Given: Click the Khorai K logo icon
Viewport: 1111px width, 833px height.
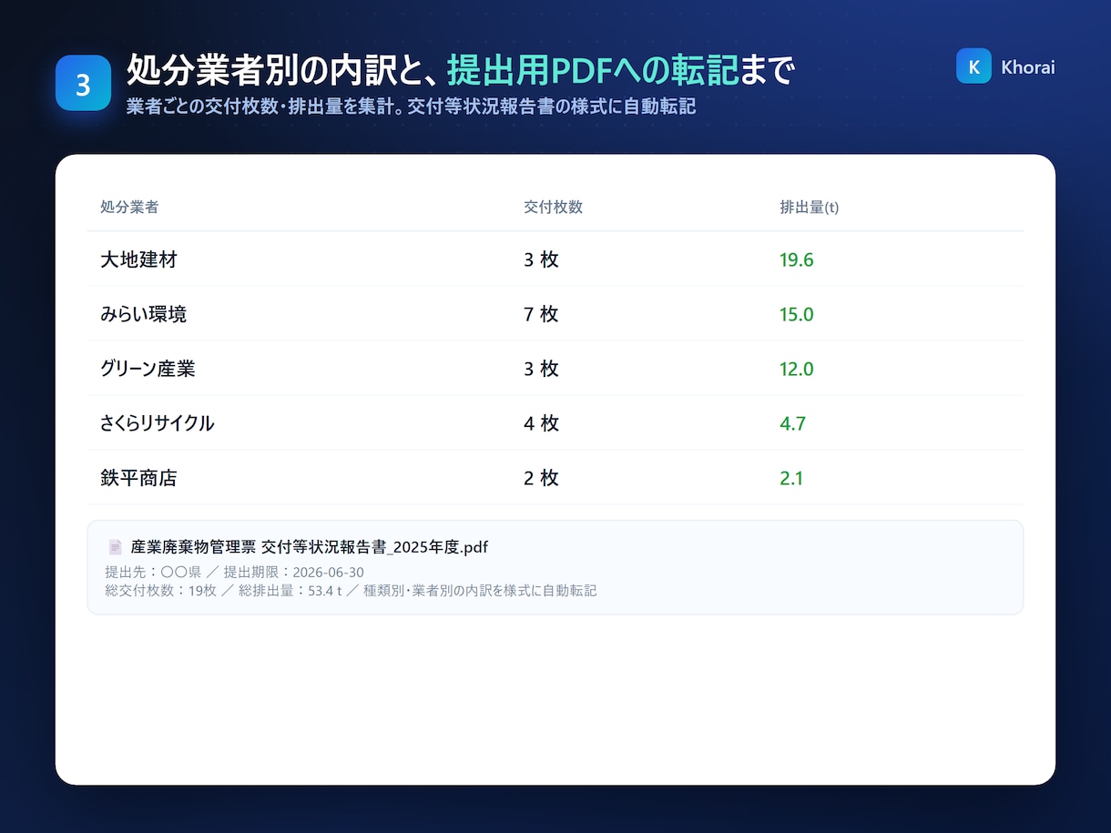Looking at the screenshot, I should click(973, 66).
